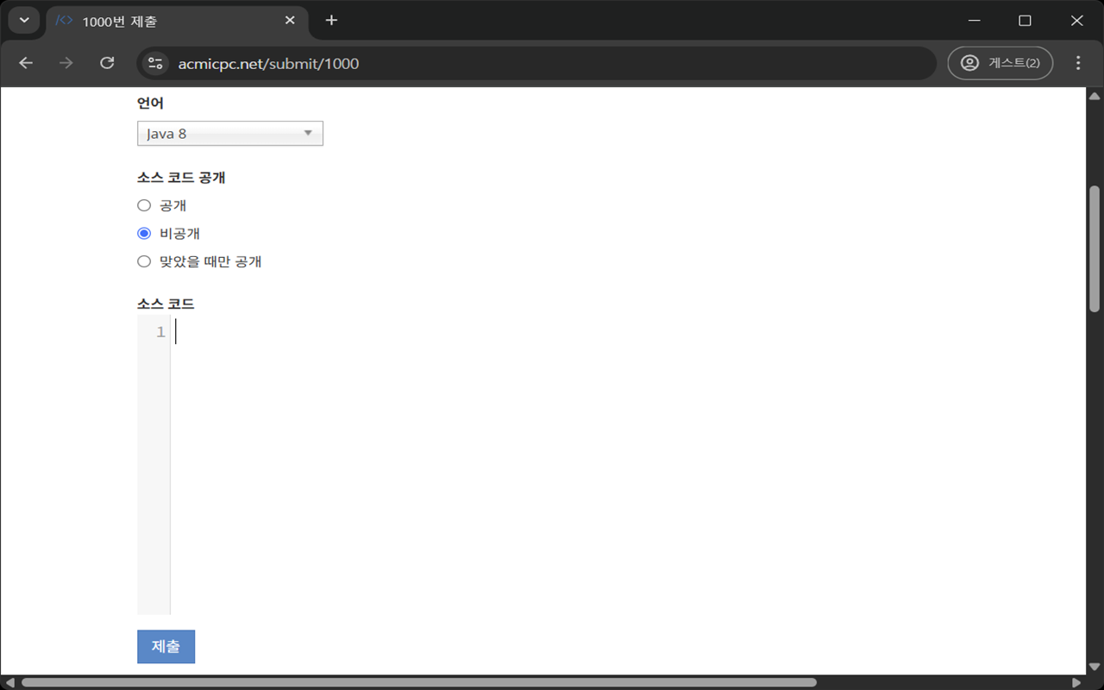Viewport: 1104px width, 690px height.
Task: Open the 게스트(2) profile menu
Action: point(1000,62)
